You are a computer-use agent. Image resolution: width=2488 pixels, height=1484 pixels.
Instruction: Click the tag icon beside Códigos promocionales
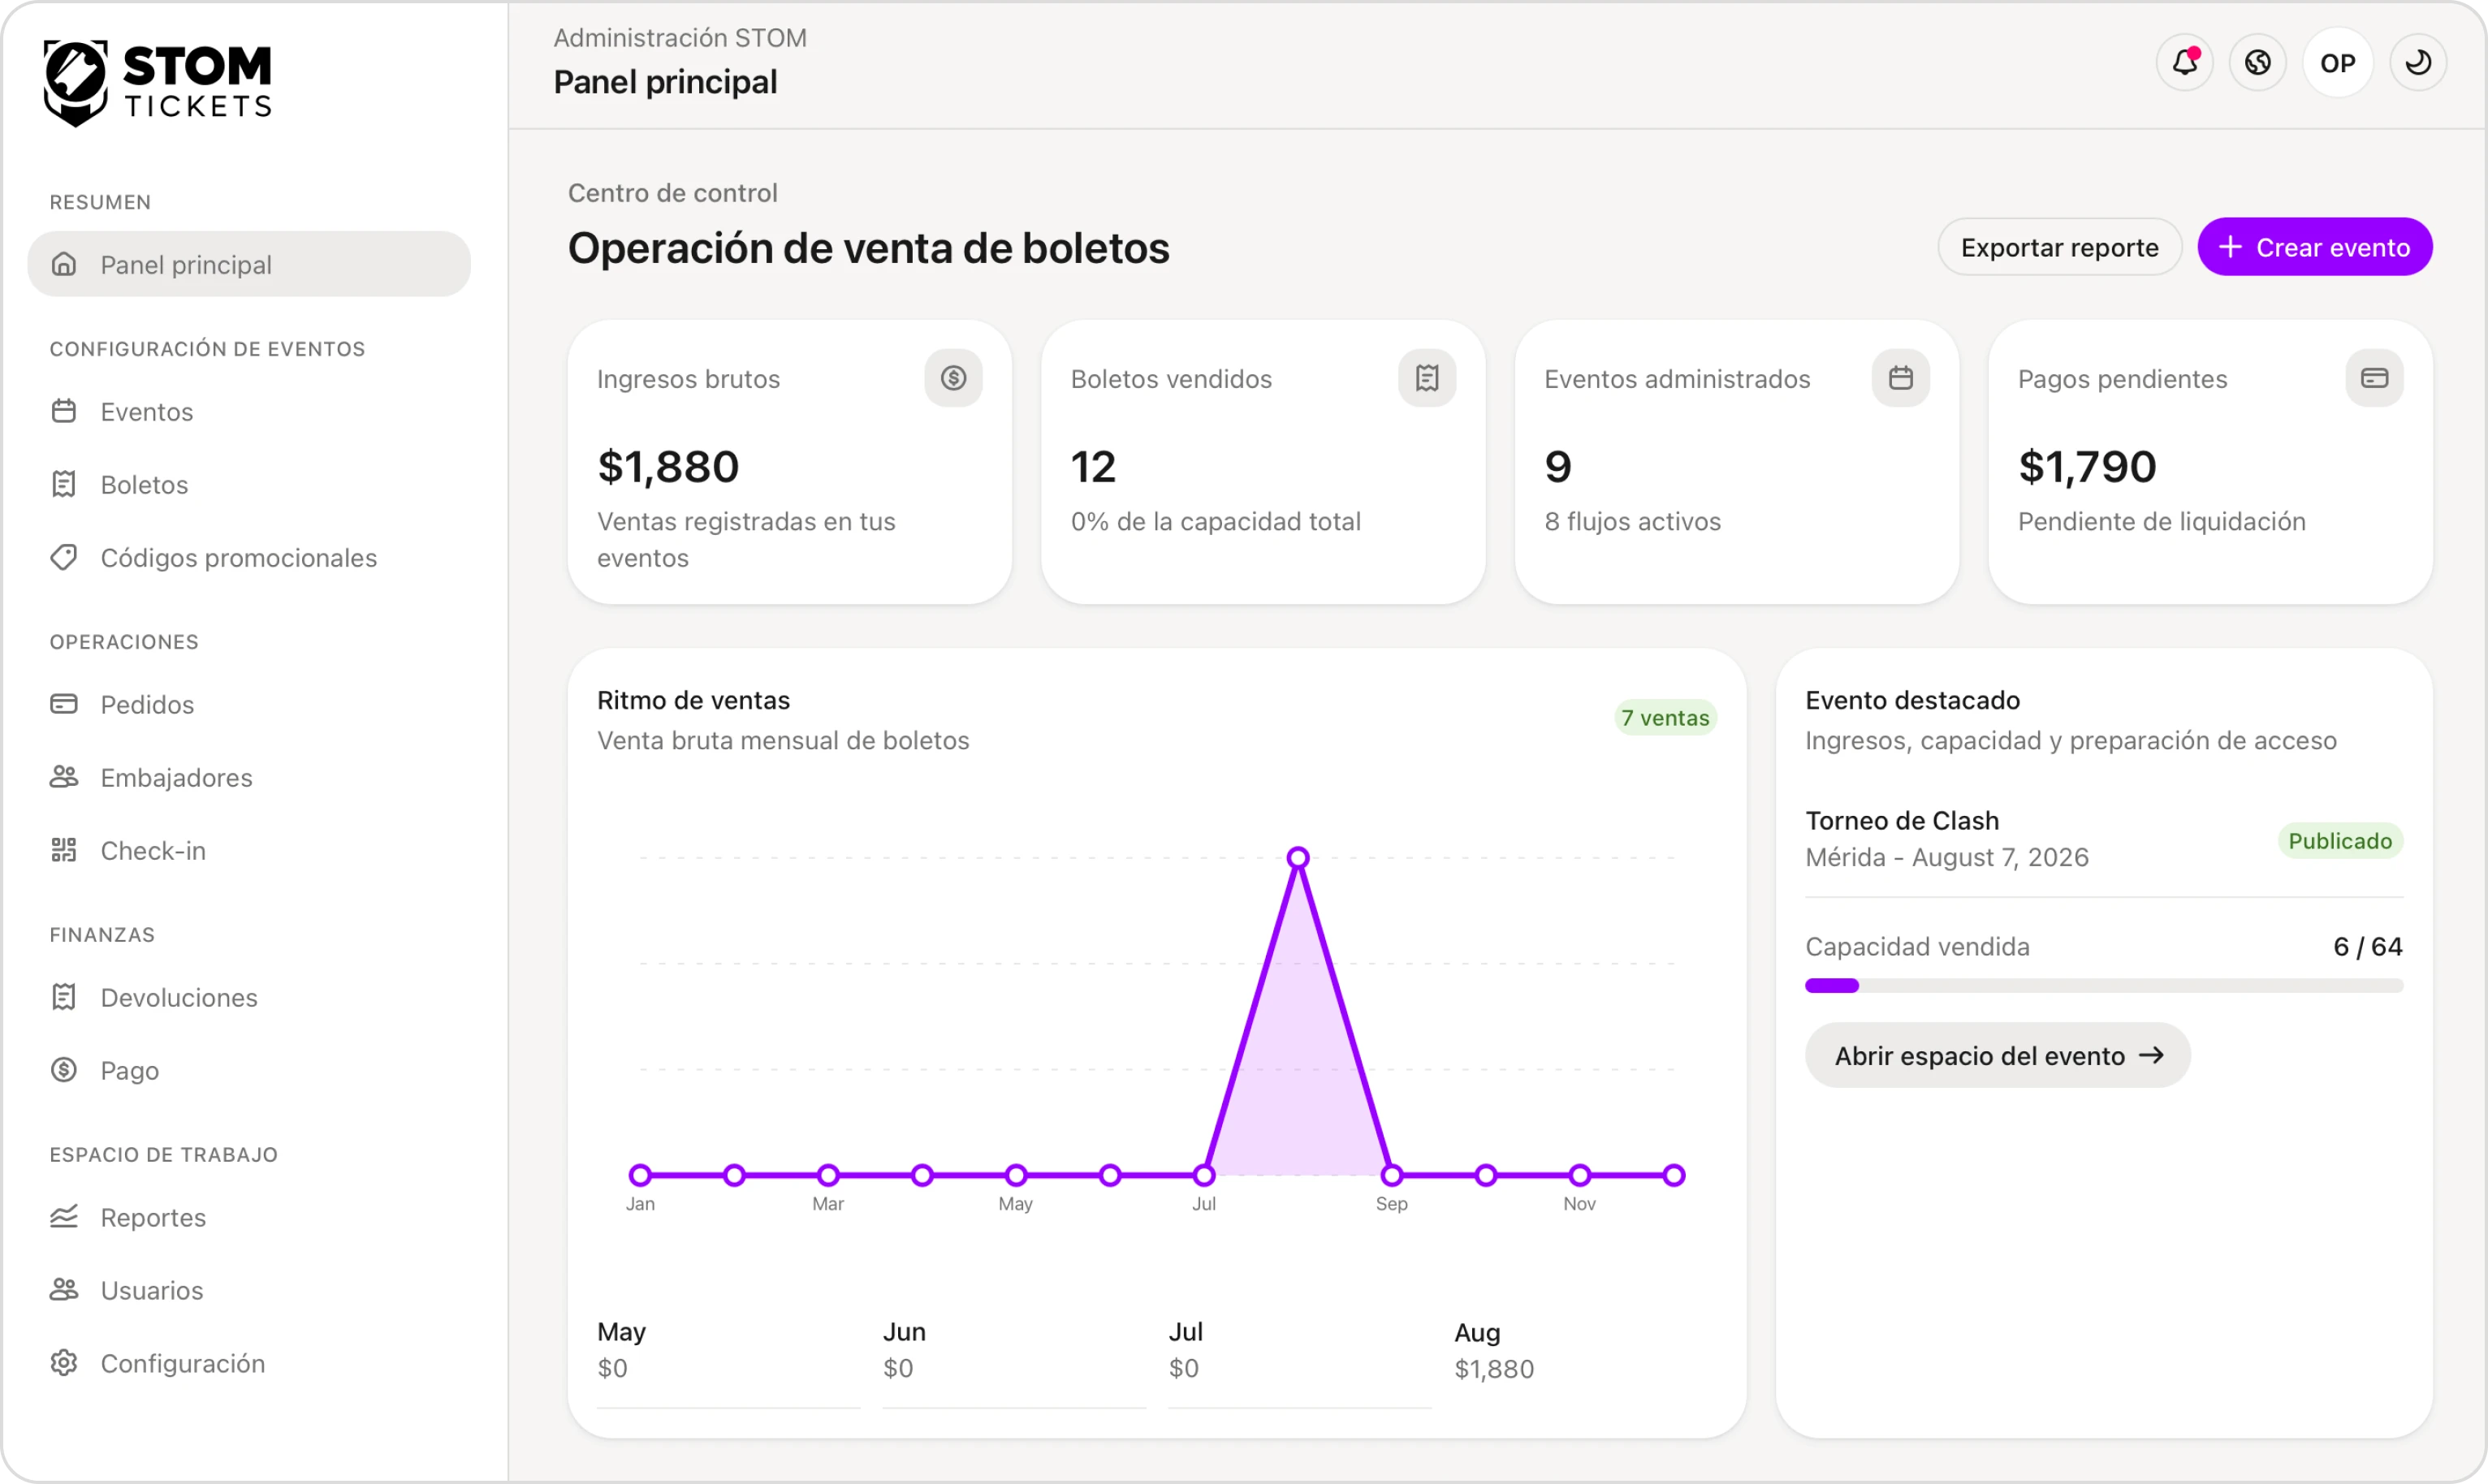64,557
